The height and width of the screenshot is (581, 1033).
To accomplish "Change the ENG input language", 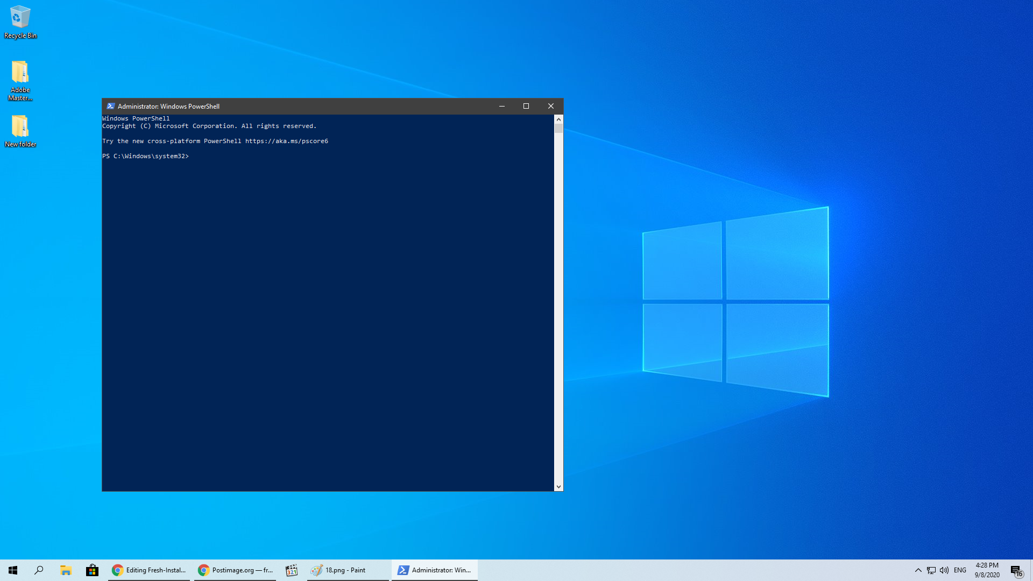I will 960,570.
